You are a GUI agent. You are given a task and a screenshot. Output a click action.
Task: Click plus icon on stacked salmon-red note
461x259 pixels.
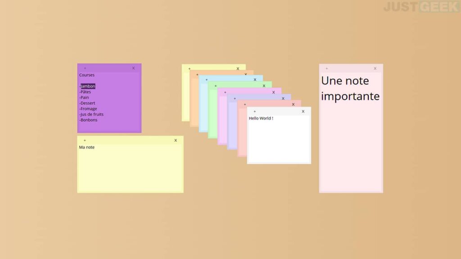(x=244, y=104)
